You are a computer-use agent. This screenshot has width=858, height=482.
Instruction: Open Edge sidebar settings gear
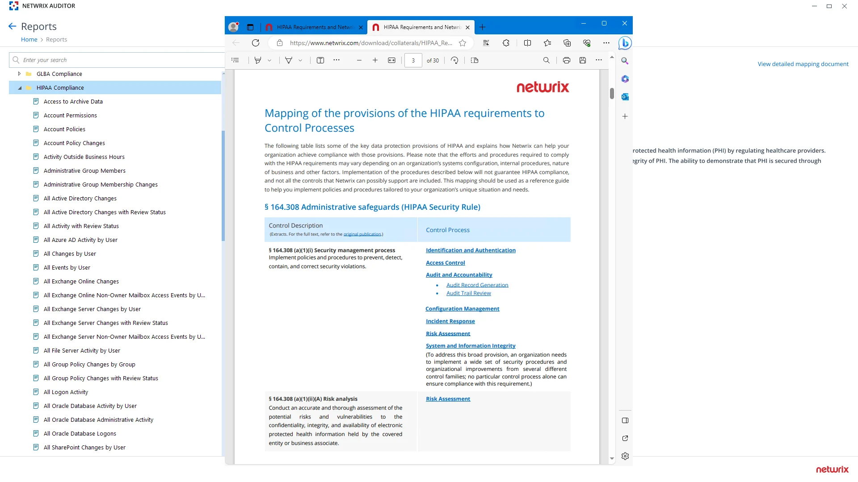[625, 456]
